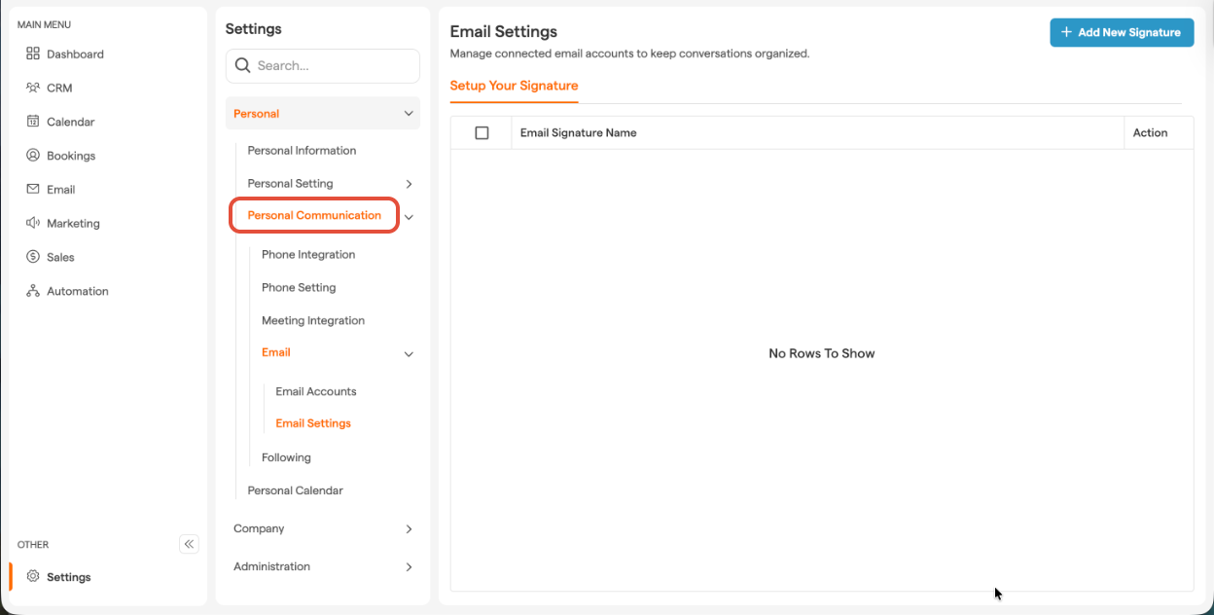The image size is (1214, 615).
Task: Open Email Accounts settings page
Action: pyautogui.click(x=316, y=391)
